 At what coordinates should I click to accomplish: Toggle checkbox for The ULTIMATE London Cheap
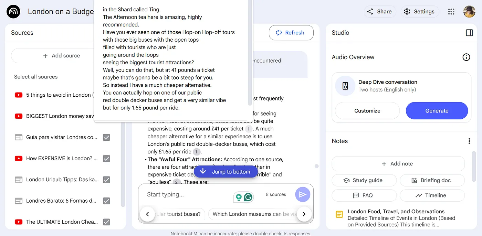pyautogui.click(x=107, y=222)
